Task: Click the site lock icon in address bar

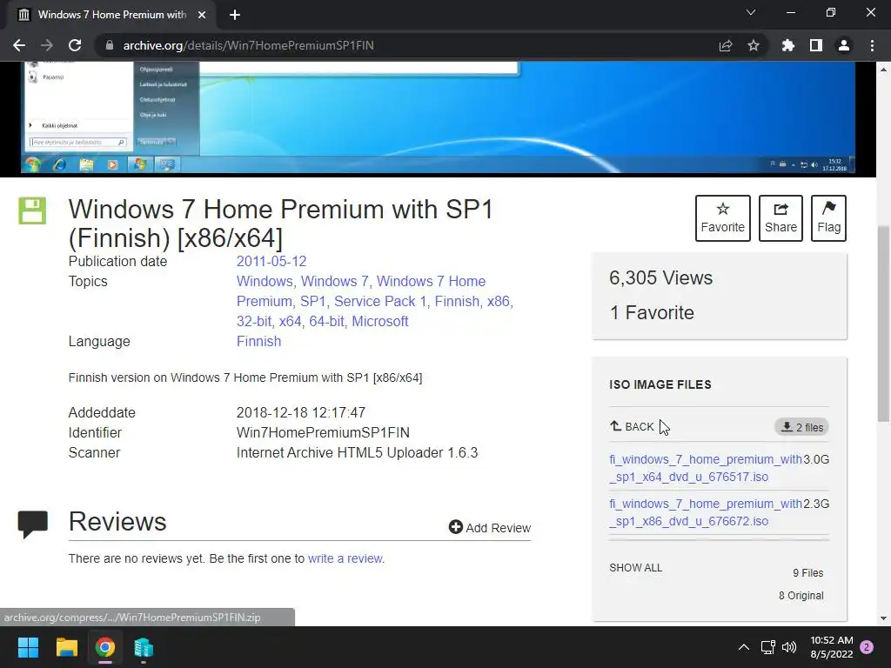Action: coord(110,45)
